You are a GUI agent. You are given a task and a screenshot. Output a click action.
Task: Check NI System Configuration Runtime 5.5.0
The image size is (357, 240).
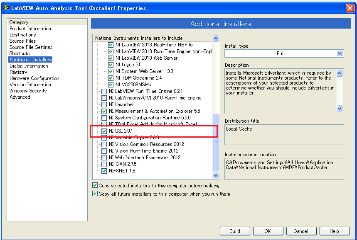coord(104,118)
